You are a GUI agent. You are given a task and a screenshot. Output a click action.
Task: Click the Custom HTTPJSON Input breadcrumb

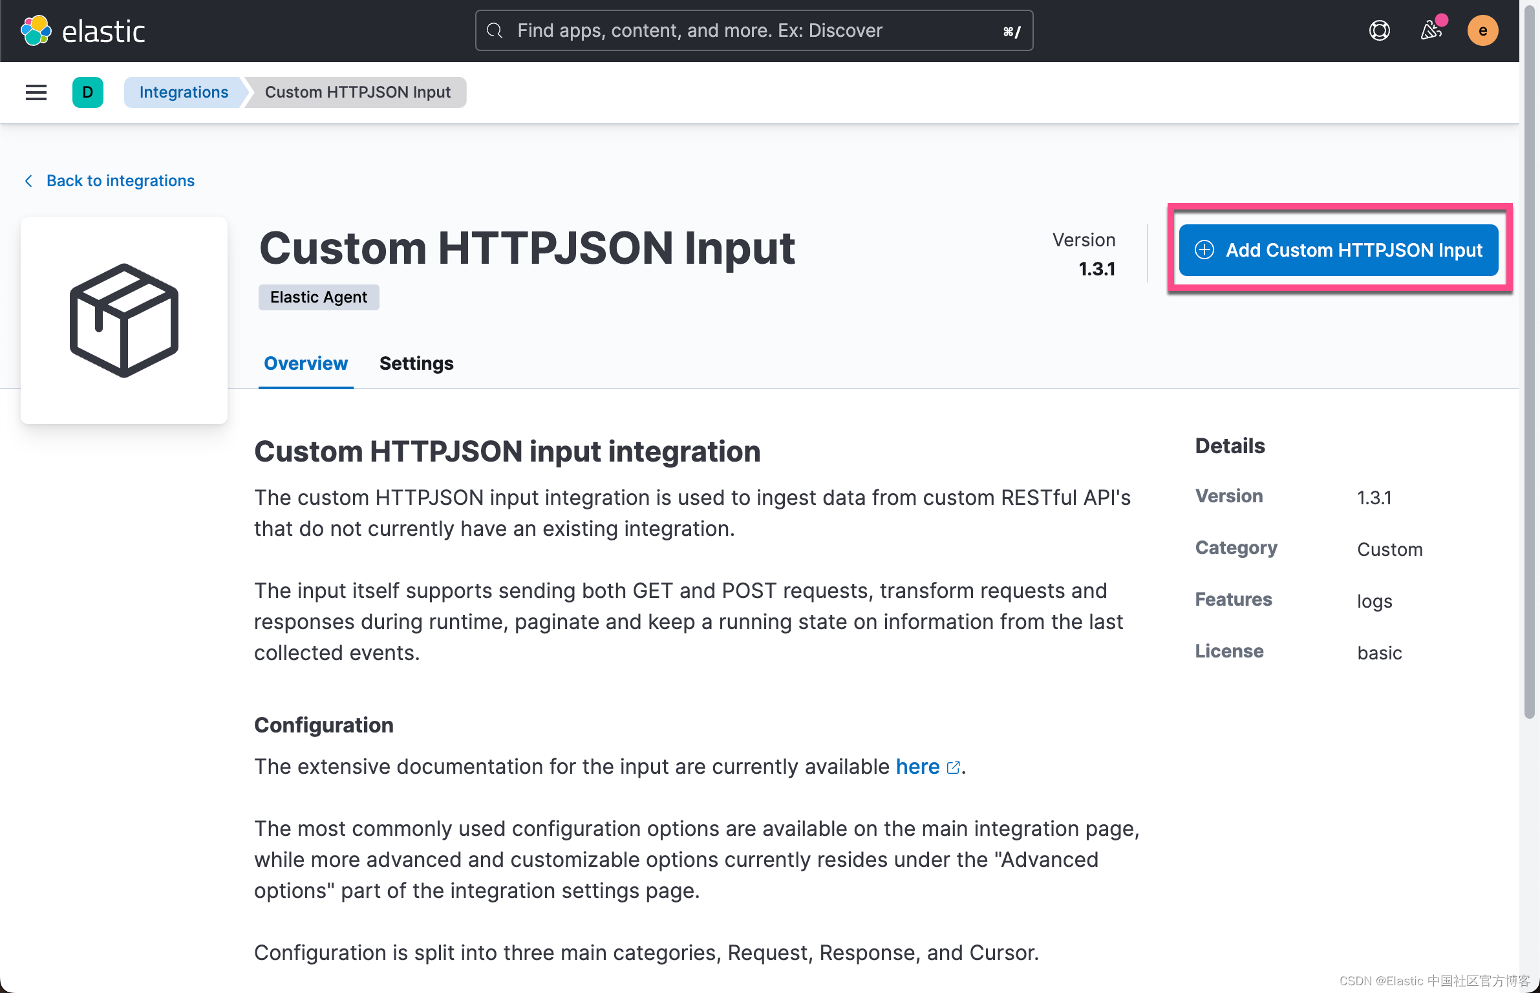[358, 92]
